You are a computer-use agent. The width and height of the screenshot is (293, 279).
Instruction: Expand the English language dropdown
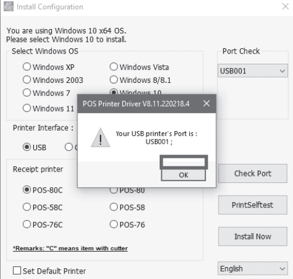[253, 268]
